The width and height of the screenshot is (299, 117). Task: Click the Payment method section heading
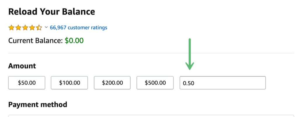pos(38,104)
